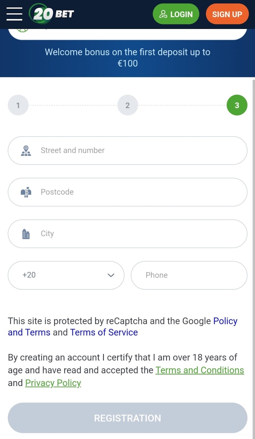Focus the Phone input field
The width and height of the screenshot is (255, 439).
189,275
